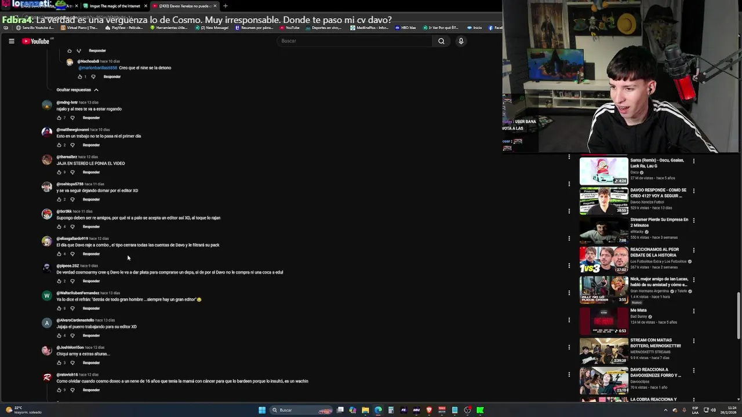The width and height of the screenshot is (742, 417).
Task: Open the YouTube bookmark in bookmarks bar
Action: coord(289,28)
